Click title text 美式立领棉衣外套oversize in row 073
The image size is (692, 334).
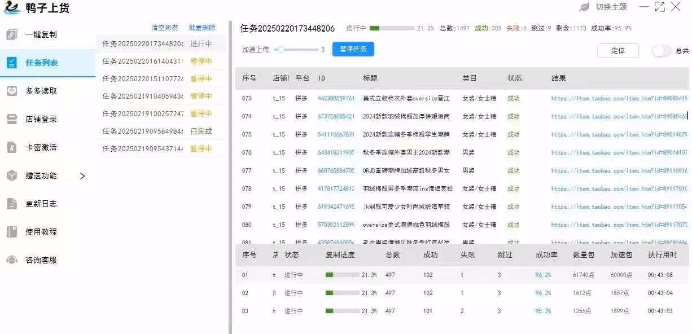point(406,99)
